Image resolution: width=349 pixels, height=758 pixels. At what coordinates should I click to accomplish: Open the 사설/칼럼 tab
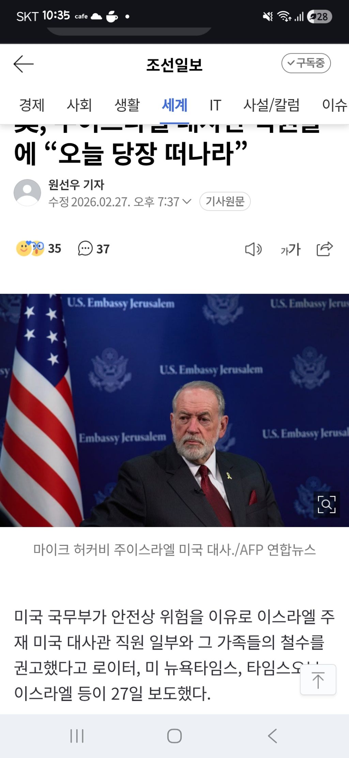point(271,105)
